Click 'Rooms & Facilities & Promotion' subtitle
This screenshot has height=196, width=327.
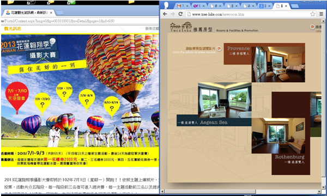(x=237, y=30)
